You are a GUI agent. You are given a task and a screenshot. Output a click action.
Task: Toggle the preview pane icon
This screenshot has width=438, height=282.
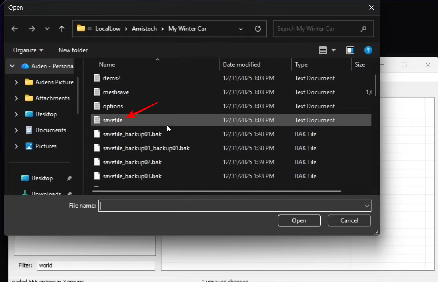pos(350,50)
